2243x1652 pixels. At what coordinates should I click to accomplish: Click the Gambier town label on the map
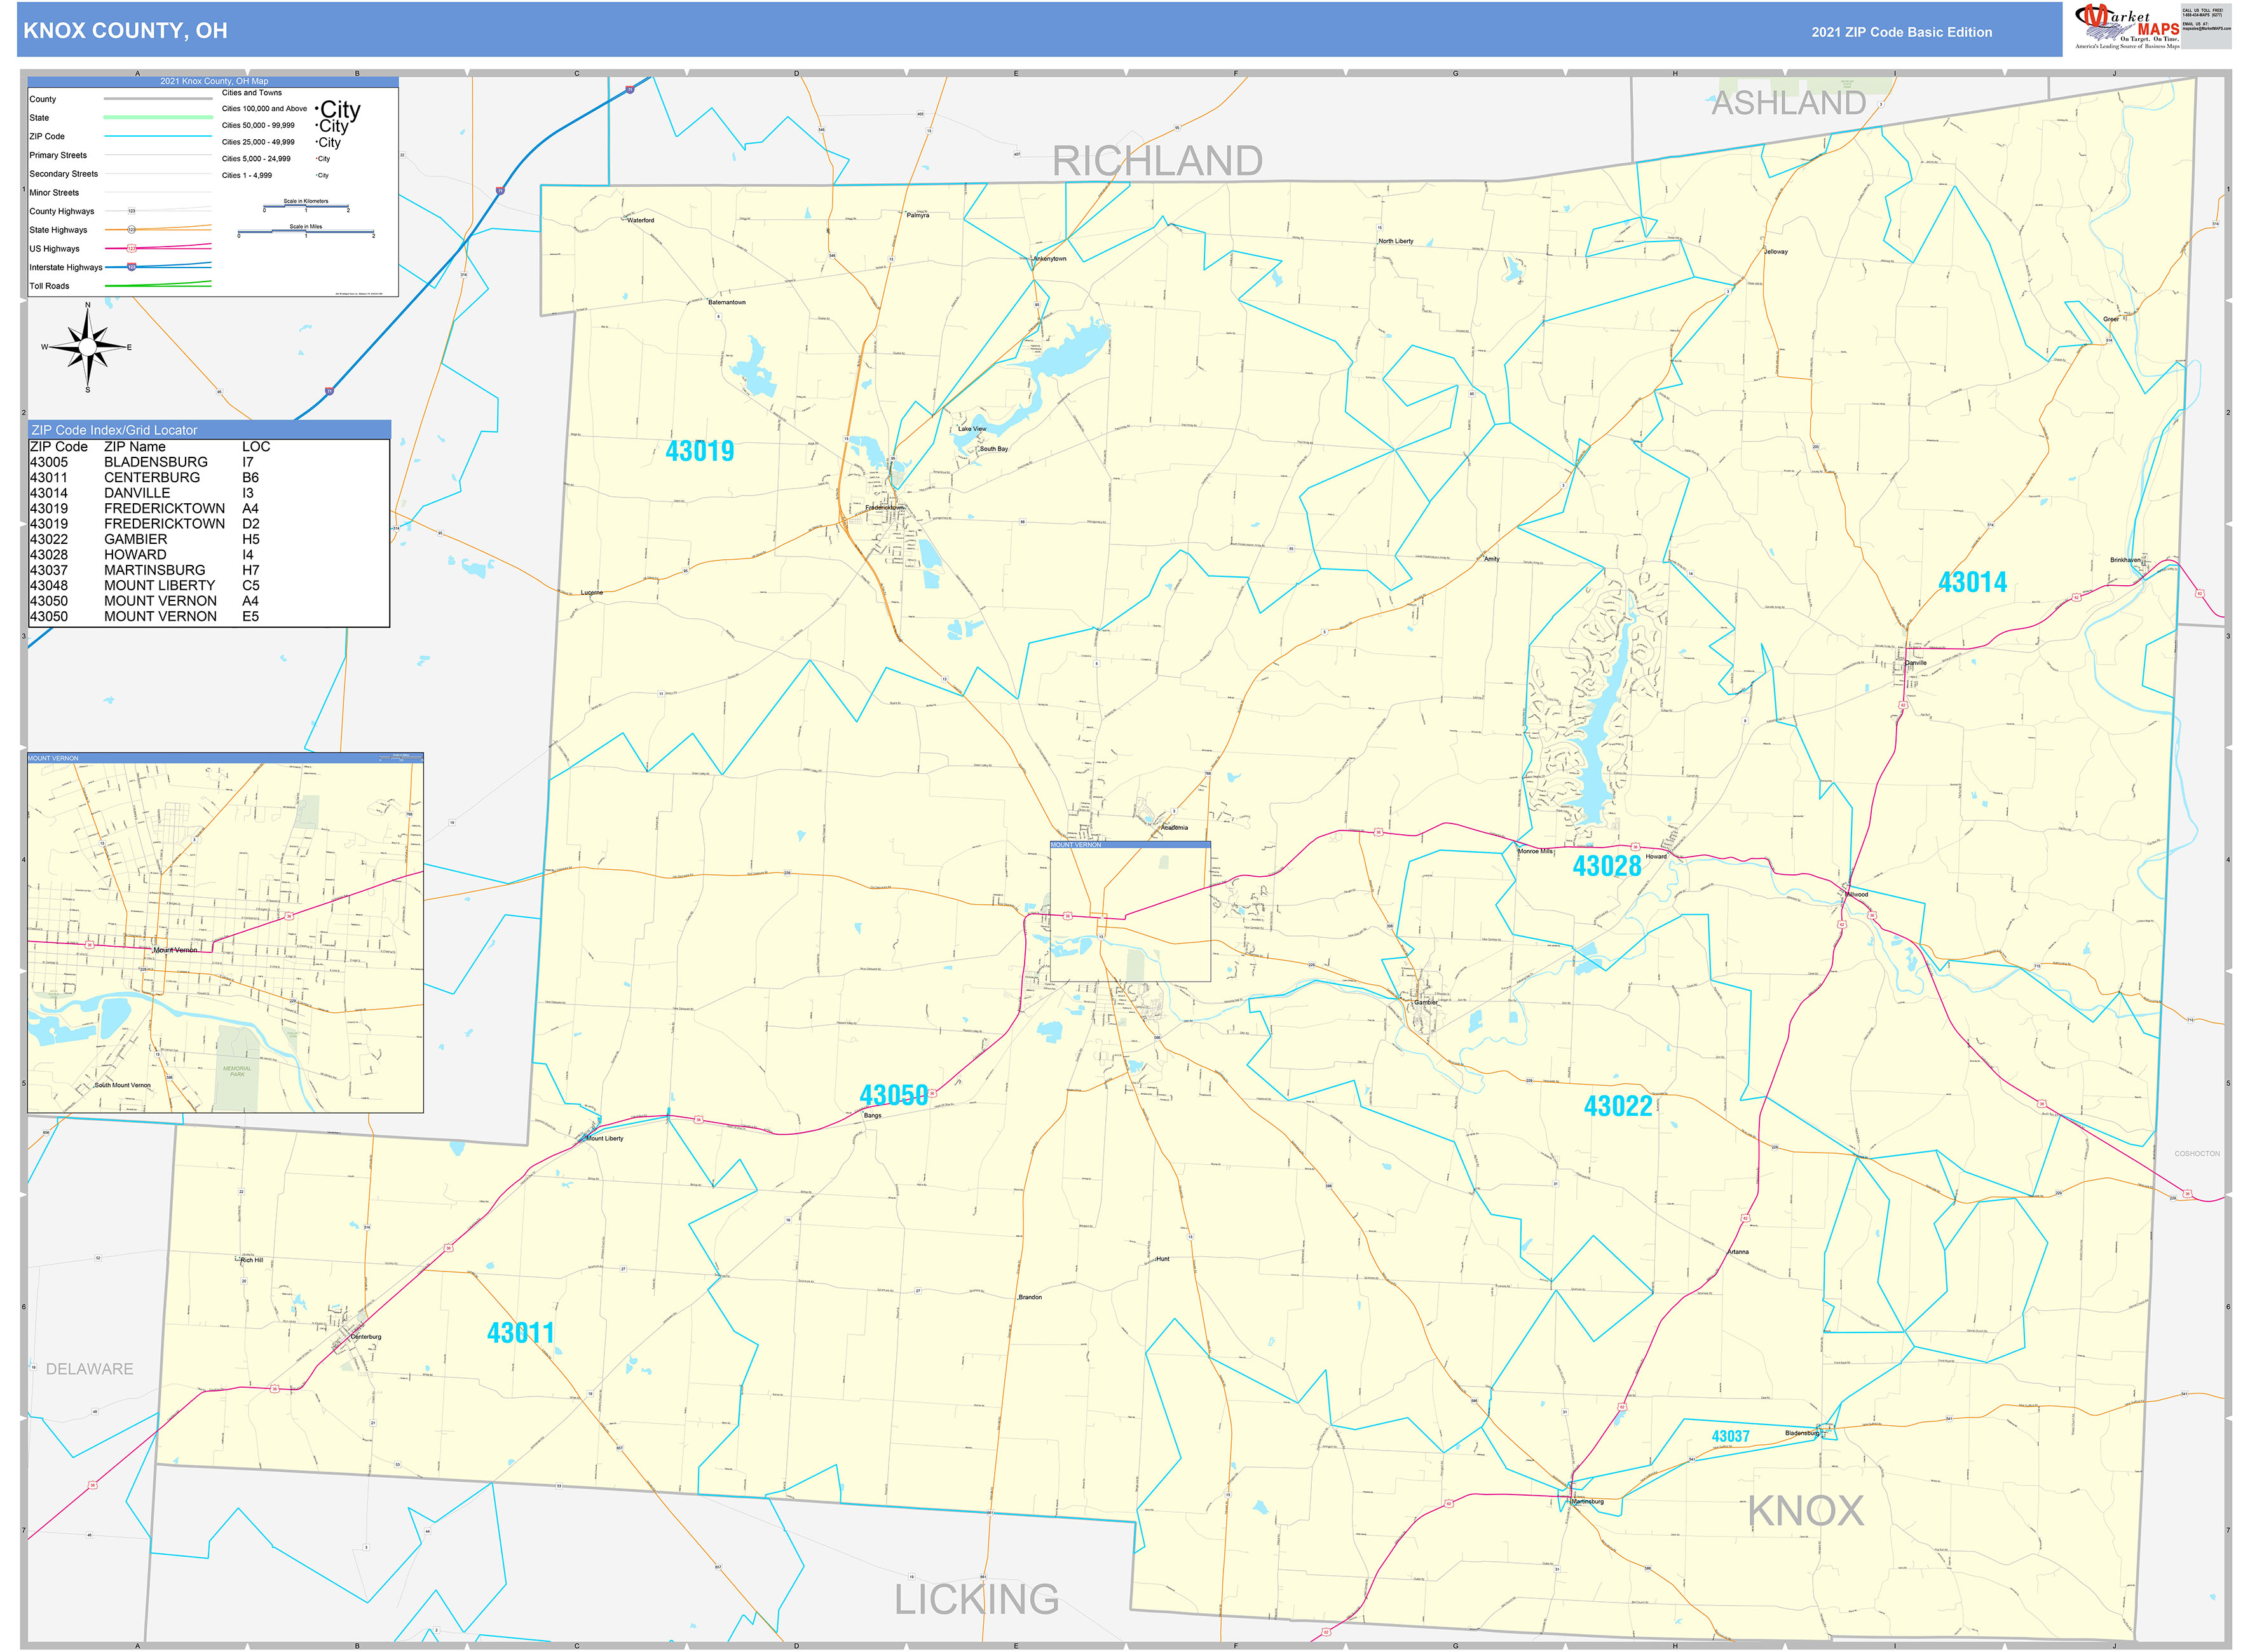(x=1426, y=1002)
